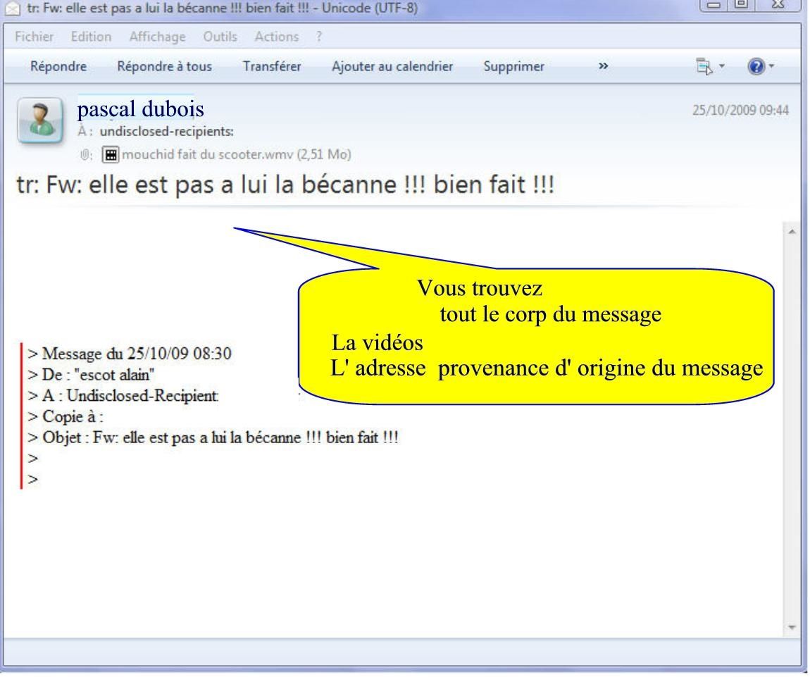Forward the message with Transférer

[272, 67]
